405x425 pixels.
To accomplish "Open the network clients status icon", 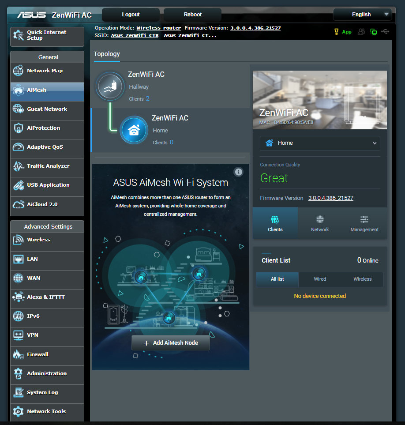I will click(374, 32).
